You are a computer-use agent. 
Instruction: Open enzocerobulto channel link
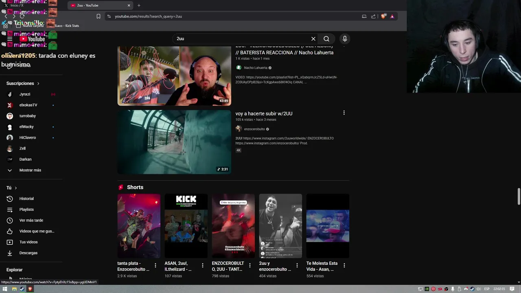pos(254,129)
